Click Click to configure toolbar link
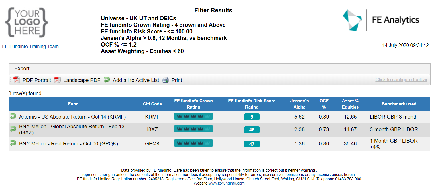Image resolution: width=438 pixels, height=194 pixels. (401, 79)
